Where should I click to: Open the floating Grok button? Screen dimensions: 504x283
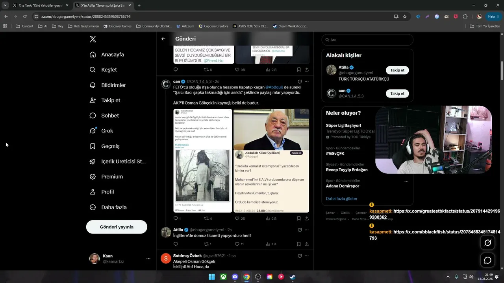[x=487, y=243]
